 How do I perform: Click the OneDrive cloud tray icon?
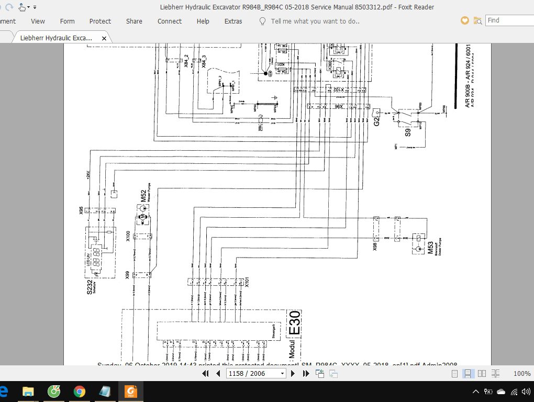tap(501, 392)
